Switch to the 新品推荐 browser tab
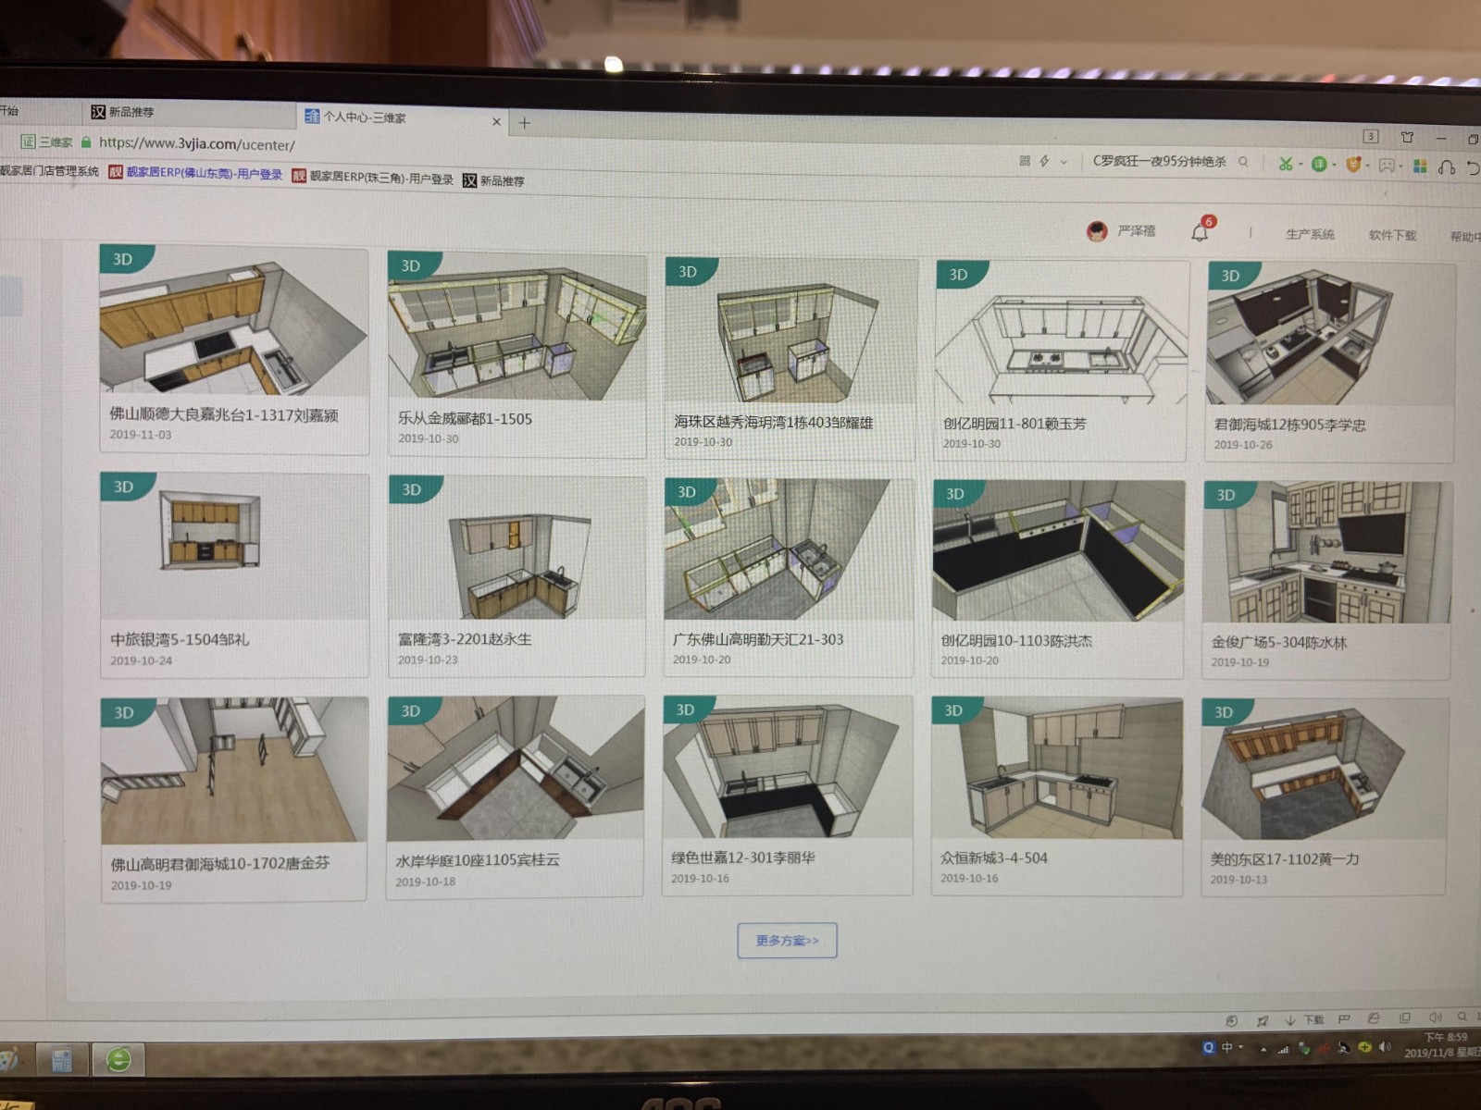The image size is (1481, 1110). 130,112
